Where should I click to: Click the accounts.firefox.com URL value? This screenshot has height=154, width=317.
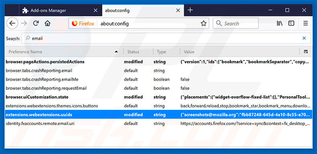[245, 123]
